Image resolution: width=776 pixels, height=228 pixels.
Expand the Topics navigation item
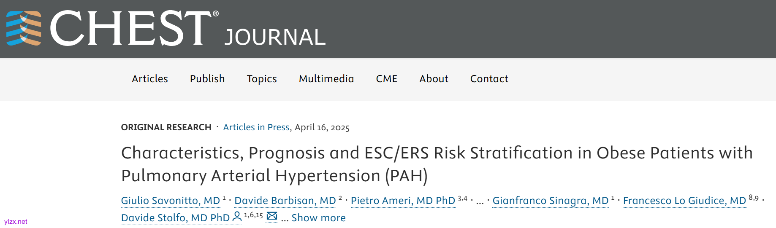[x=262, y=79]
